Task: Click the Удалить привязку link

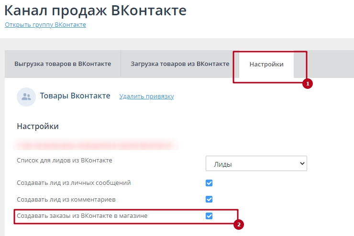Action: click(146, 97)
